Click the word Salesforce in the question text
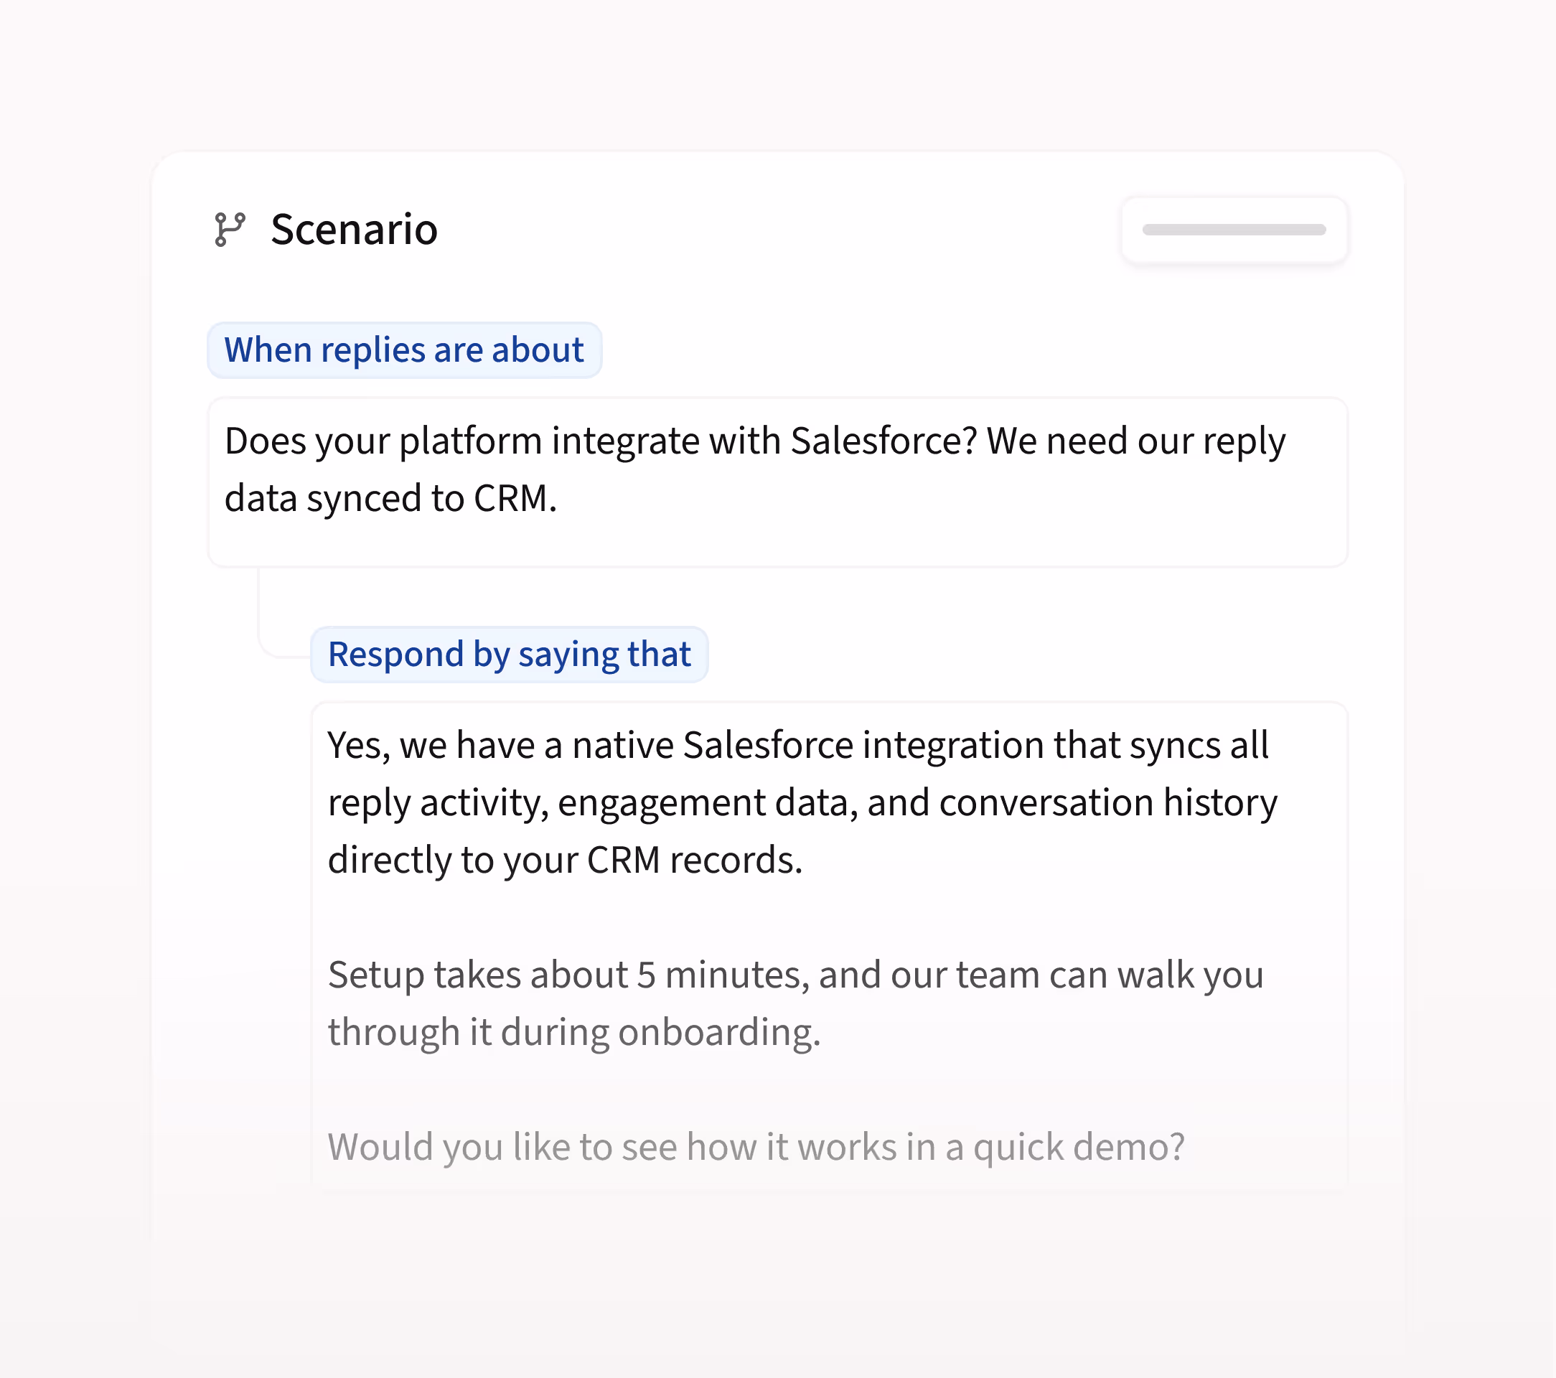Screen dimensions: 1556x1378 (x=877, y=440)
